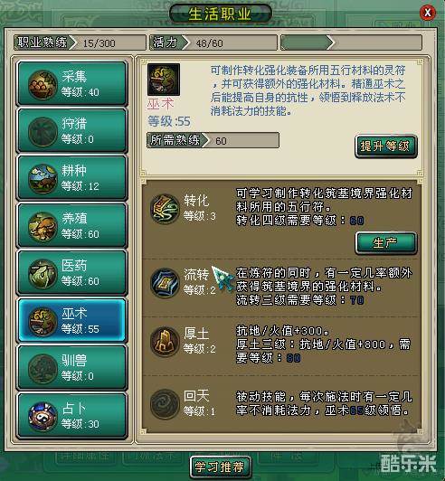Click the 医药 medicine profession icon

[43, 274]
